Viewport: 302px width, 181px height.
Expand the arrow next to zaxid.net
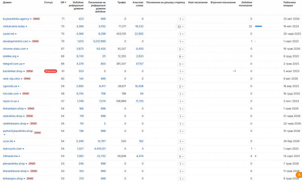coord(16,34)
